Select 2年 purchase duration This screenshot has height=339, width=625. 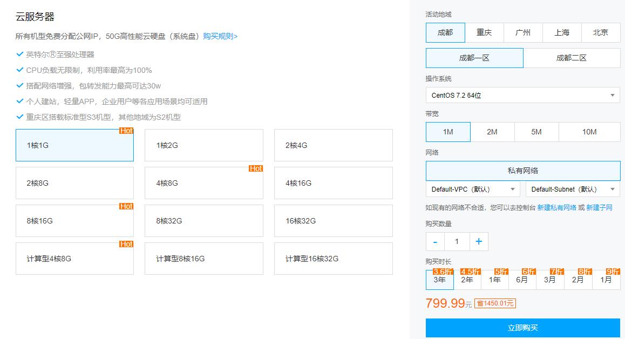click(x=467, y=280)
